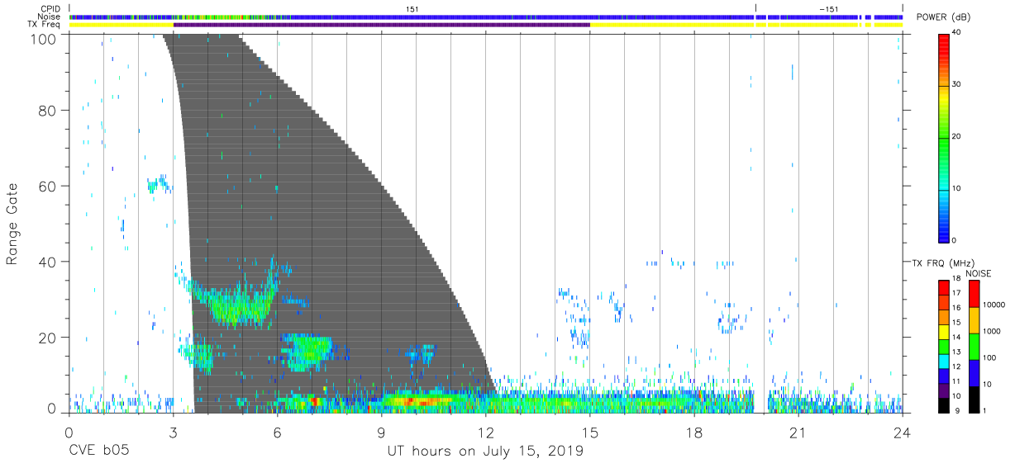
Task: Click the cyan echo cluster near gate 60
Action: (159, 184)
